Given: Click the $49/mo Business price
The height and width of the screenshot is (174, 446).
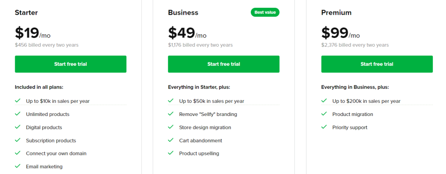Looking at the screenshot, I should 187,33.
